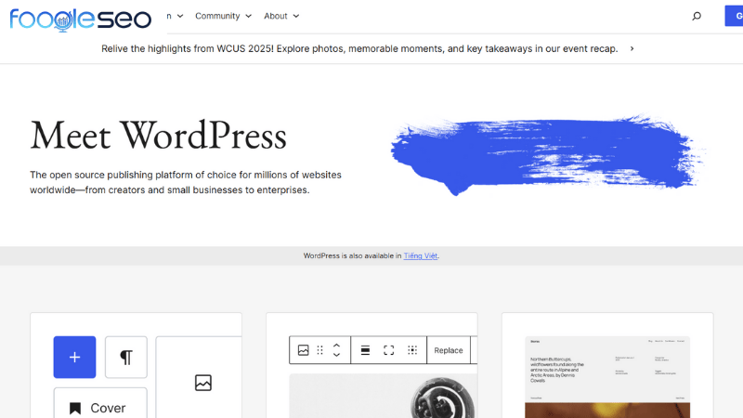Click the open source publishing platform paragraph
Screen dimensions: 743x418
[x=185, y=182]
